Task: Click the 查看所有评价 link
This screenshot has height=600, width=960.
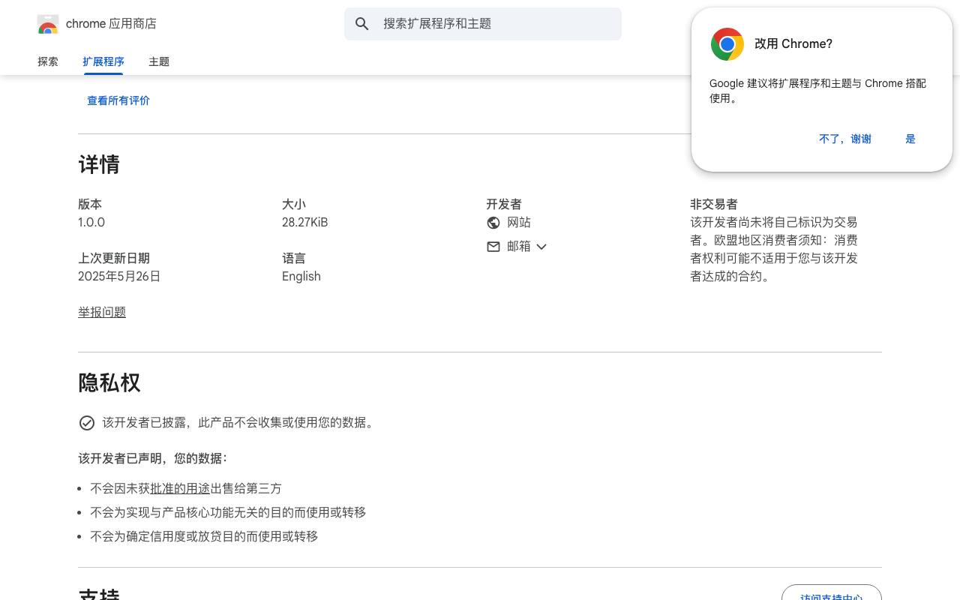Action: click(x=118, y=100)
